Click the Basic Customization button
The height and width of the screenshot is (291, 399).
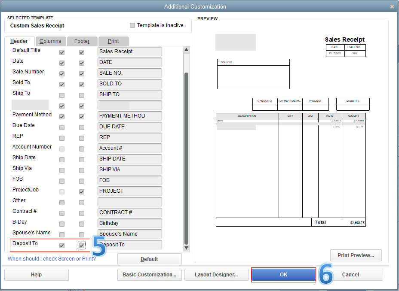coord(149,275)
